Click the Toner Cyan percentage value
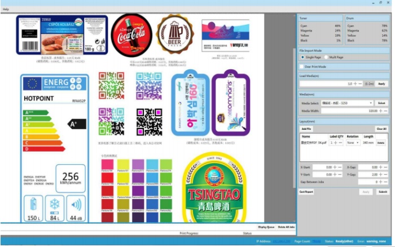395x247 pixels. point(337,26)
